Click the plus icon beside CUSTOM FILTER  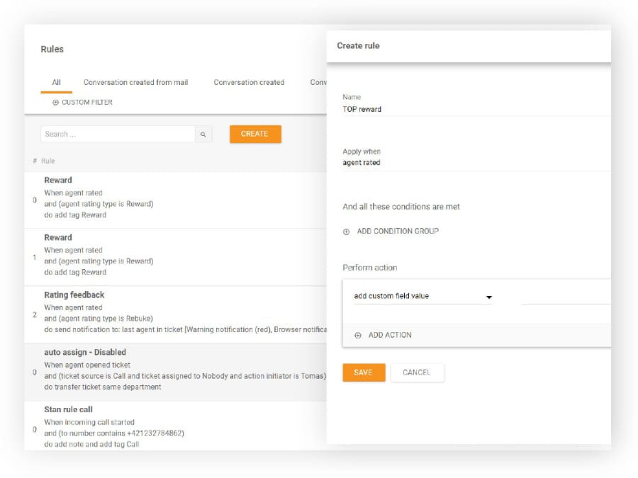pyautogui.click(x=56, y=103)
